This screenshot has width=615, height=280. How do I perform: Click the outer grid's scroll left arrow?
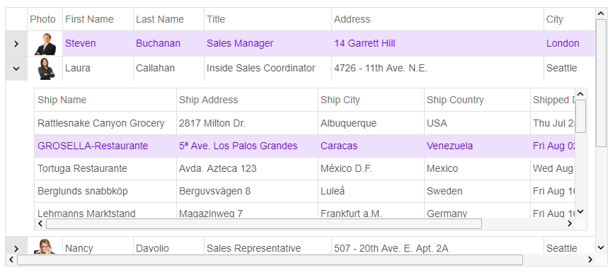(x=11, y=259)
